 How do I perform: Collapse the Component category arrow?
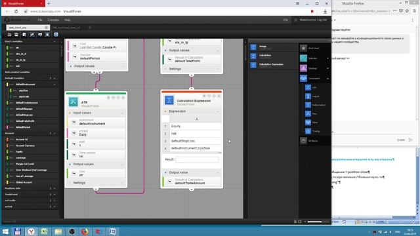pos(327,79)
